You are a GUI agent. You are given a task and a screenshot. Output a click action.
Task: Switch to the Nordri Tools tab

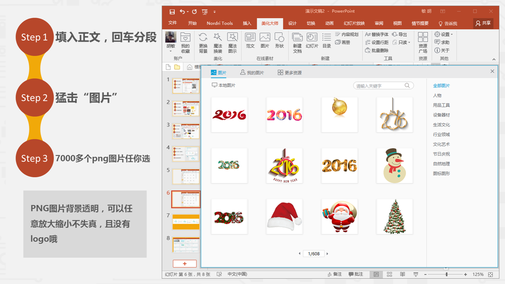pyautogui.click(x=220, y=23)
